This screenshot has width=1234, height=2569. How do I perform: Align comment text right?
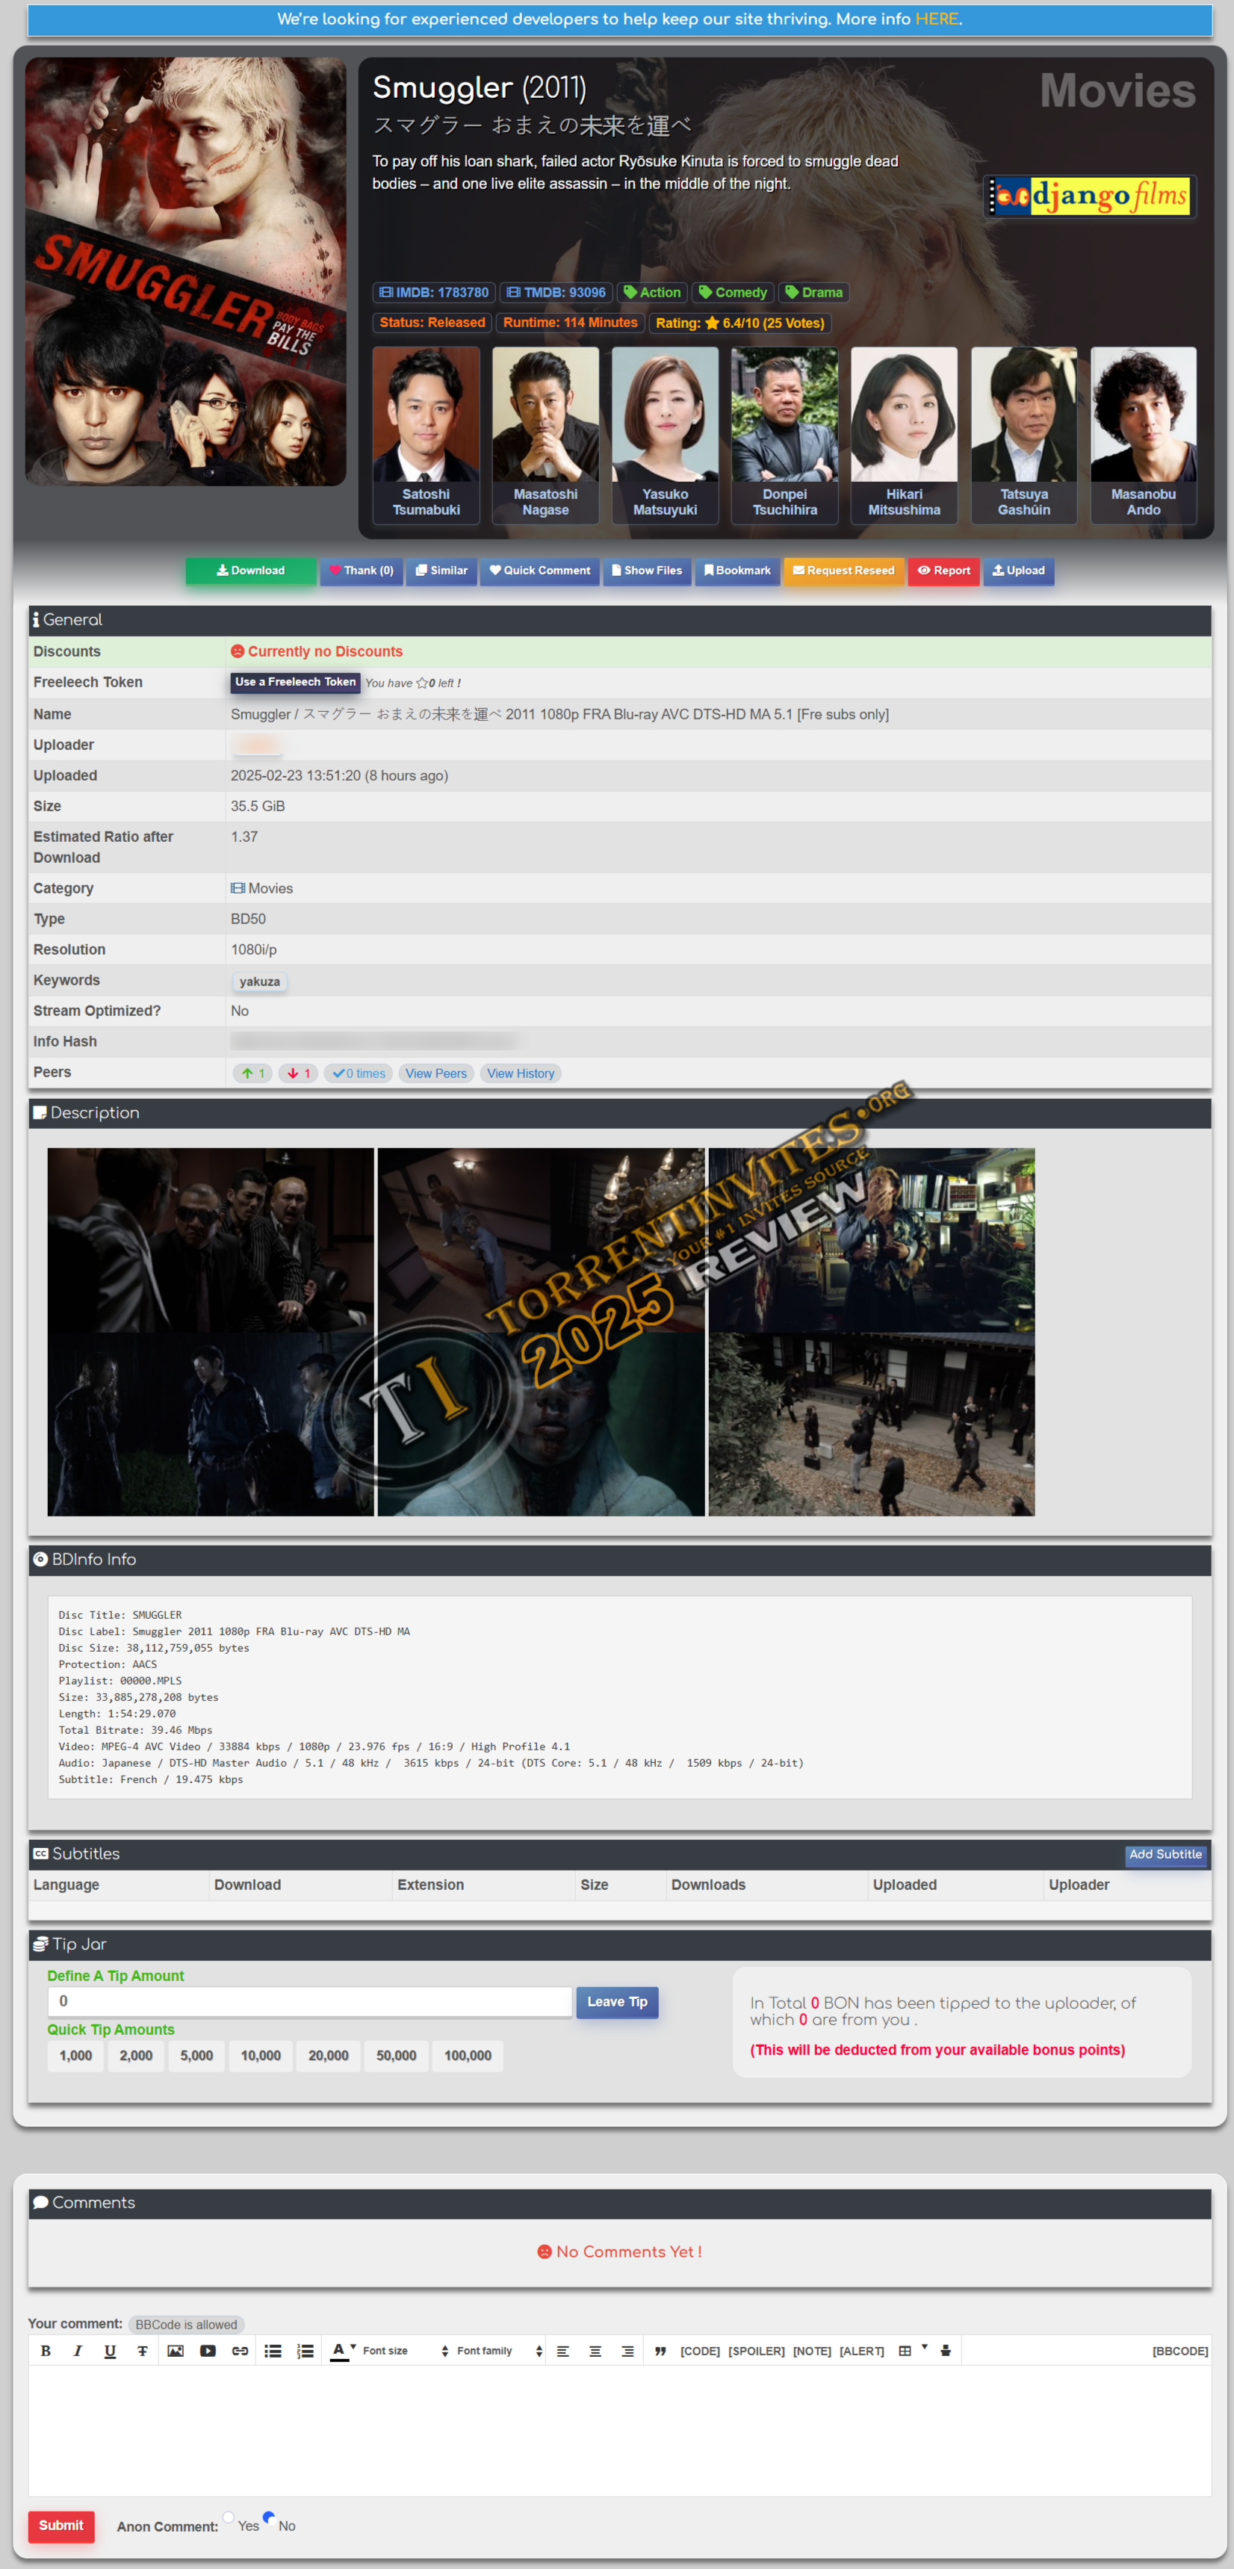[x=627, y=2351]
